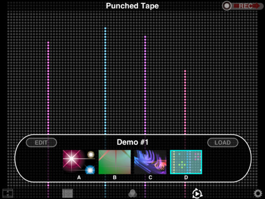The image size is (265, 199).
Task: Tap the cyan dotted column
Action: pyautogui.click(x=105, y=81)
